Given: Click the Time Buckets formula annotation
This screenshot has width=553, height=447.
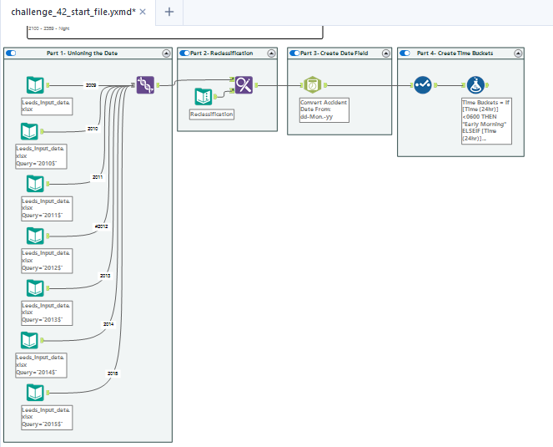Looking at the screenshot, I should point(486,121).
